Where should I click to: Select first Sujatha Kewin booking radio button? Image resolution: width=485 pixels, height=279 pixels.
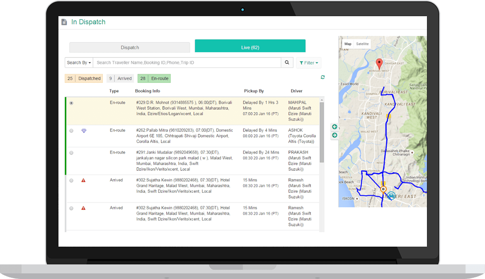(x=71, y=181)
